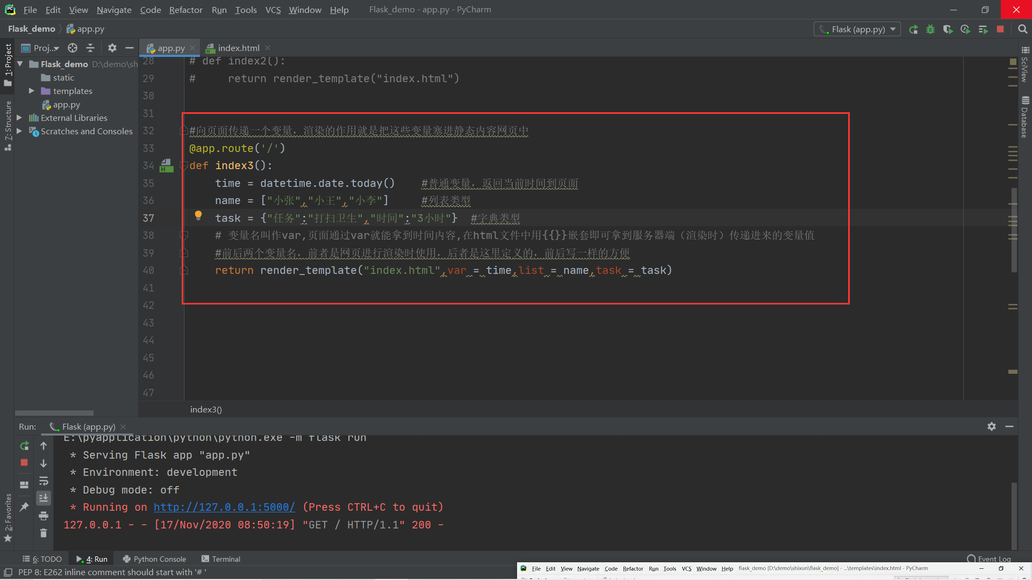Select app.py in project tree
Viewport: 1032px width, 580px height.
tap(66, 105)
